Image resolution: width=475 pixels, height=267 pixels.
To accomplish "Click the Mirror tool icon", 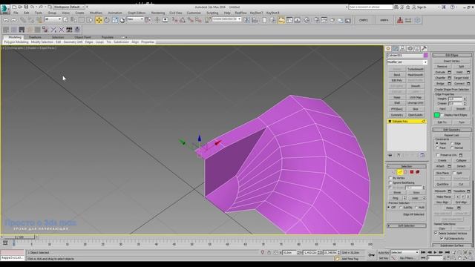I will 247,20.
